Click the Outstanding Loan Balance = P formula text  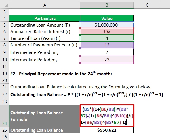[x=87, y=95]
